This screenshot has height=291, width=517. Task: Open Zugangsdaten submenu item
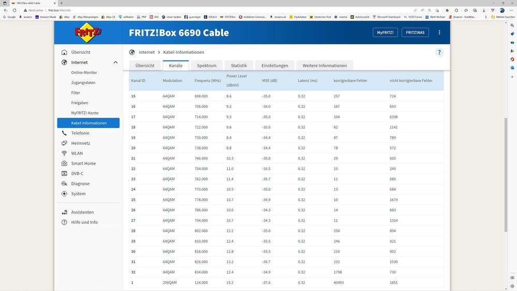coord(83,82)
